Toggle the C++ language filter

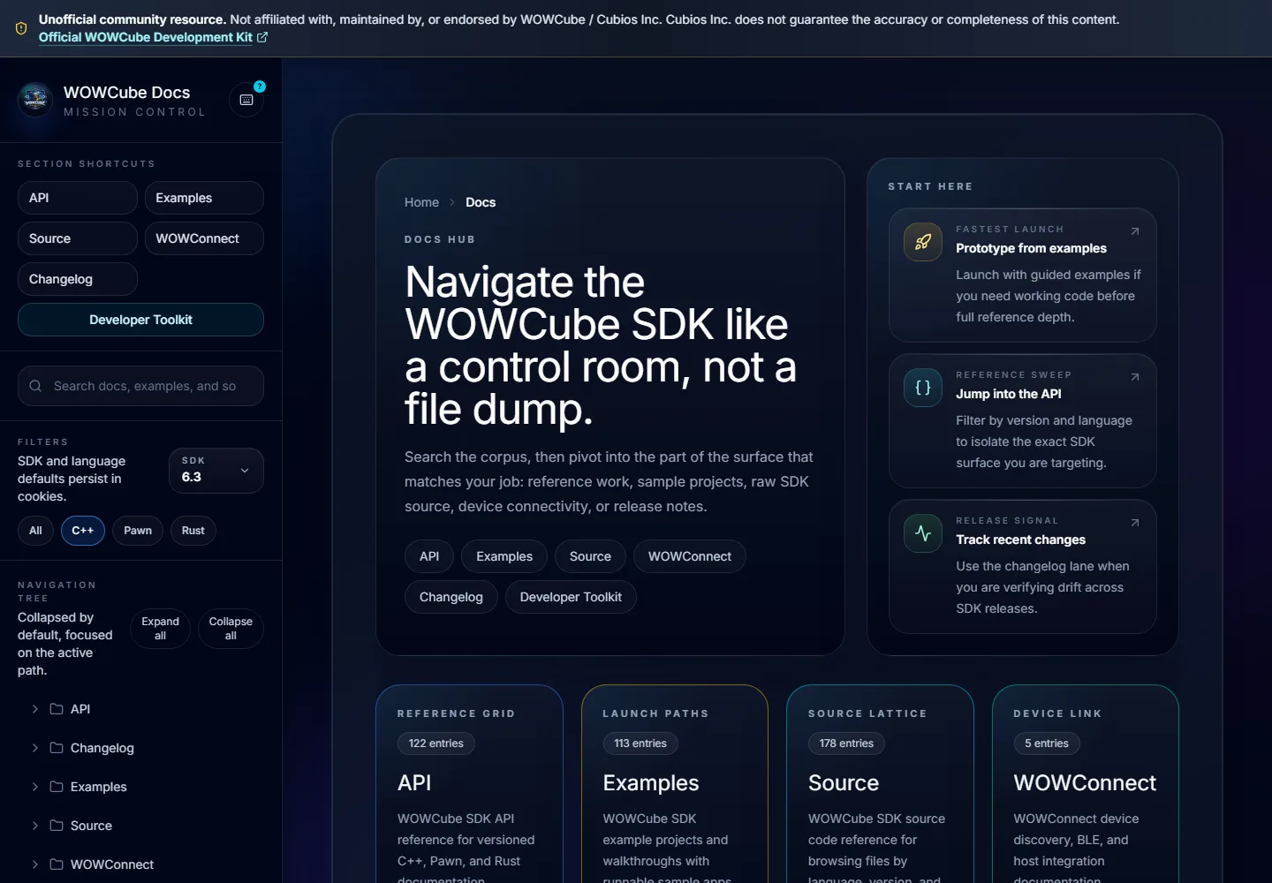tap(83, 531)
